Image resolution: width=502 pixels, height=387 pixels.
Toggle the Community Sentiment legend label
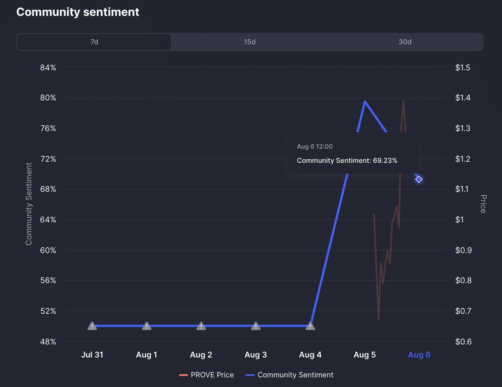coord(295,375)
